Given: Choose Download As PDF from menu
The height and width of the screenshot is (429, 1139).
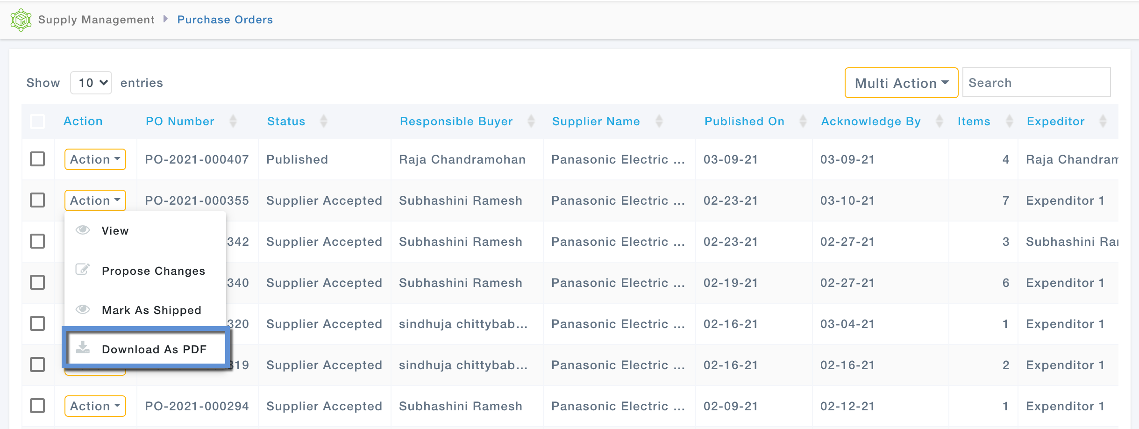Looking at the screenshot, I should 154,349.
